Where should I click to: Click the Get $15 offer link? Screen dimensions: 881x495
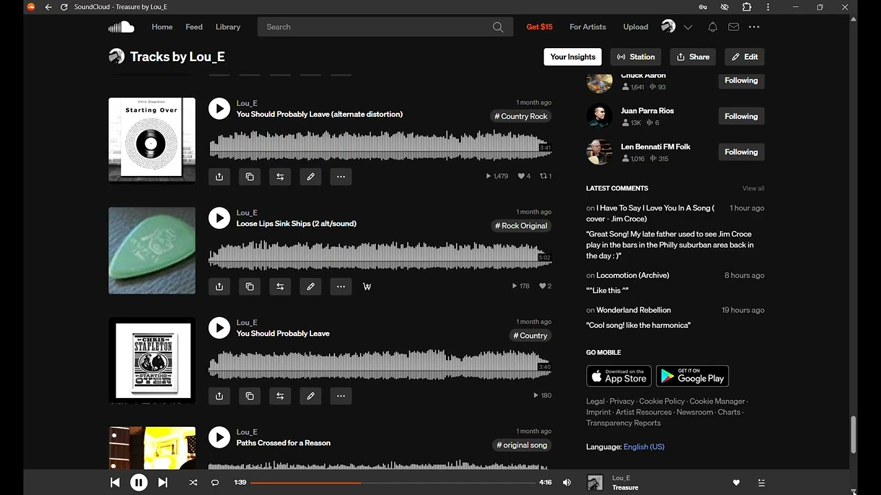[540, 27]
